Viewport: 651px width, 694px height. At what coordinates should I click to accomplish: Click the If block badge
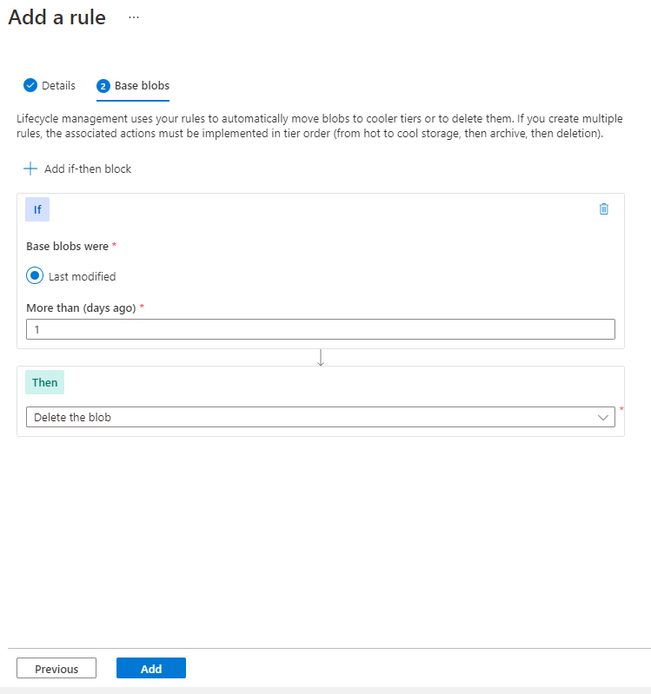(37, 209)
